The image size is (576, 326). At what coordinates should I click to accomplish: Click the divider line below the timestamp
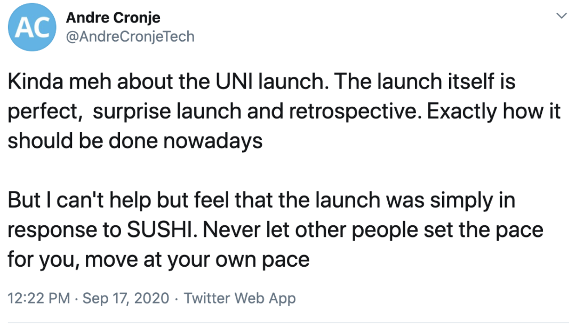[288, 323]
